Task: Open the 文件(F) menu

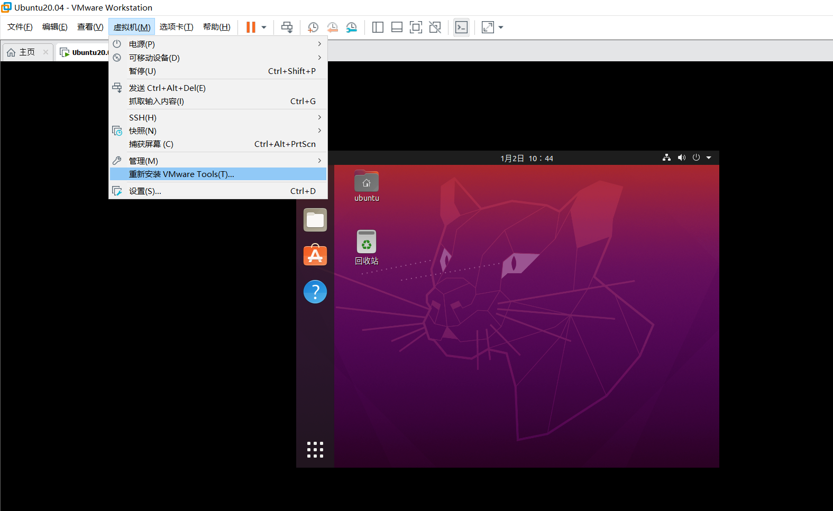Action: pos(20,27)
